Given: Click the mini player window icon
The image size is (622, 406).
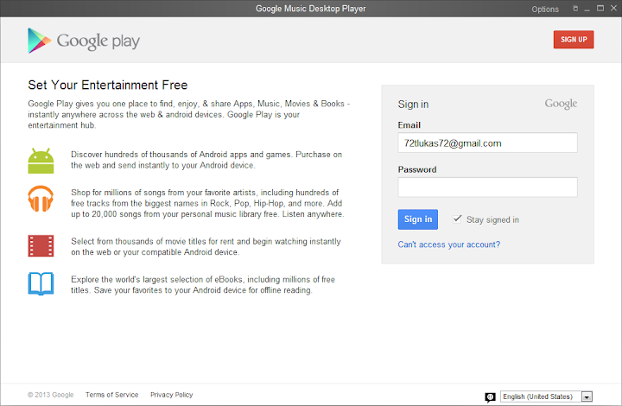Looking at the screenshot, I should click(575, 9).
